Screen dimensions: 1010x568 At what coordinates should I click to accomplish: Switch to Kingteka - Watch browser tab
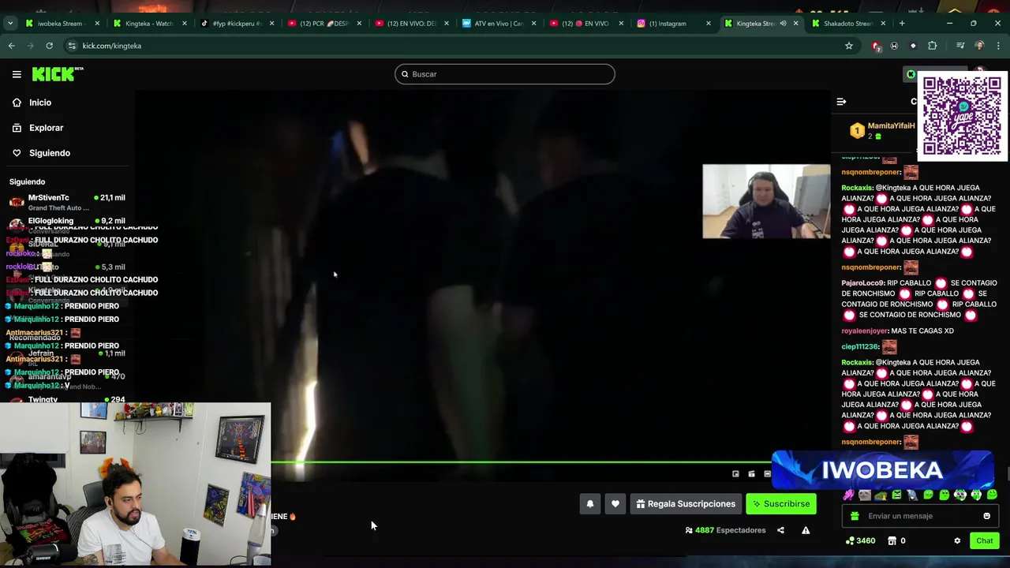click(x=148, y=24)
